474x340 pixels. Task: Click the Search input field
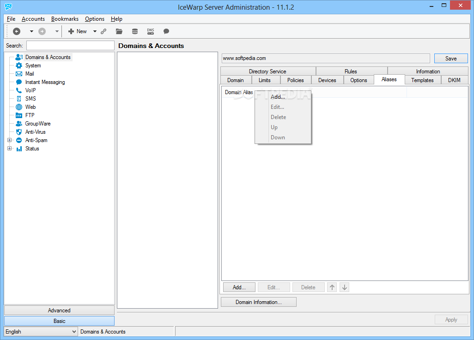click(70, 46)
